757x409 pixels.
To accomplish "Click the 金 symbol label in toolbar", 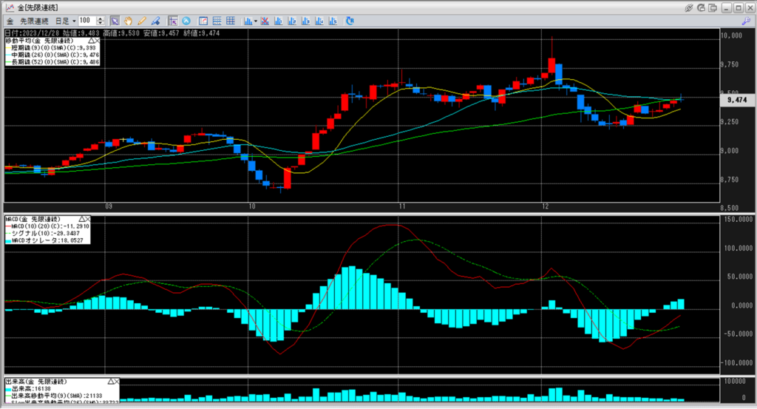I will pos(10,21).
